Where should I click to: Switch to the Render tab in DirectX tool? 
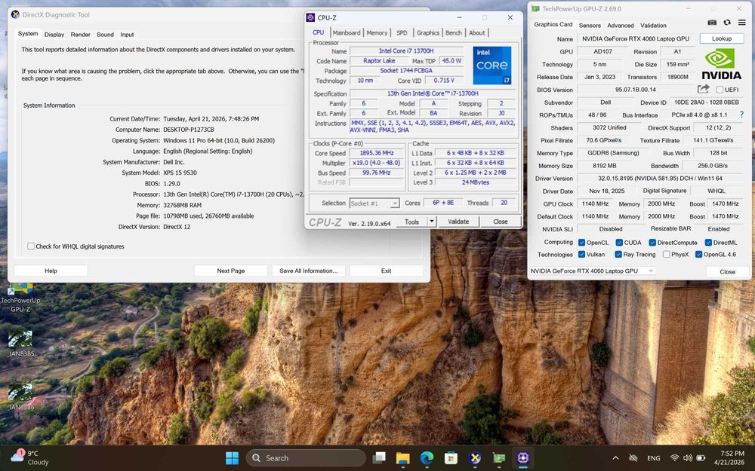[81, 35]
